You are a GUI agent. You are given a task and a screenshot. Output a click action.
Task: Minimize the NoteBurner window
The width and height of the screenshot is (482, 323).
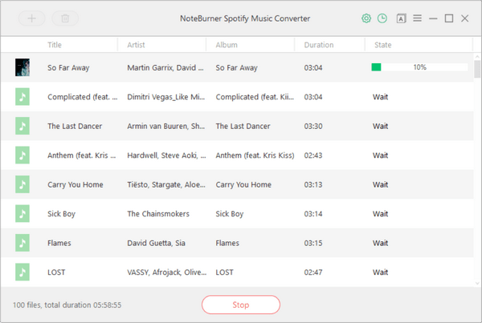click(x=433, y=18)
